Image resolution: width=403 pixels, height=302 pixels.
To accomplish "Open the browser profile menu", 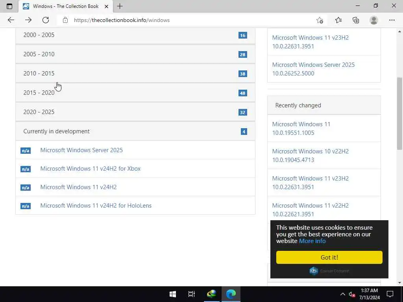I will click(x=374, y=20).
